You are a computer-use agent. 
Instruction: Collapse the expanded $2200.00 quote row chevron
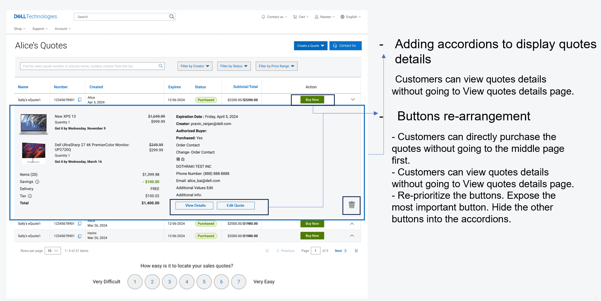(353, 100)
